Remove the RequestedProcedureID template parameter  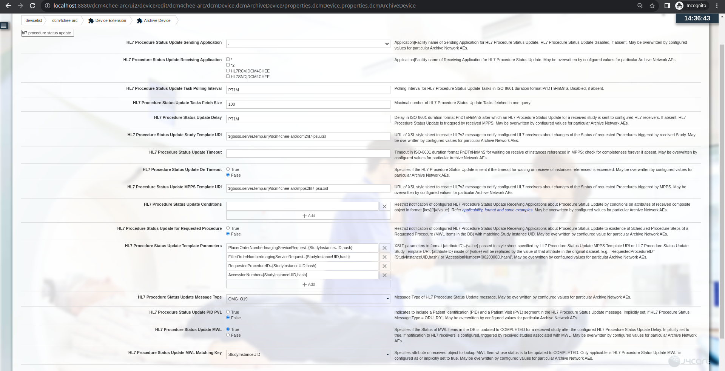pos(384,266)
